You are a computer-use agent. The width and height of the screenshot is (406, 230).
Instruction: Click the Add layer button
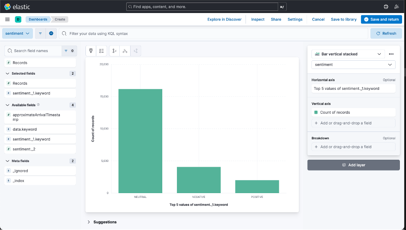[x=354, y=165]
